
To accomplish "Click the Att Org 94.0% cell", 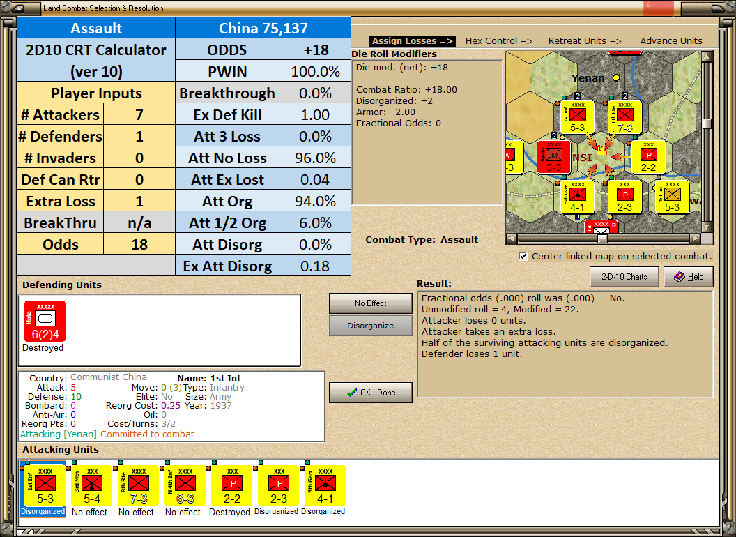I will coord(315,201).
